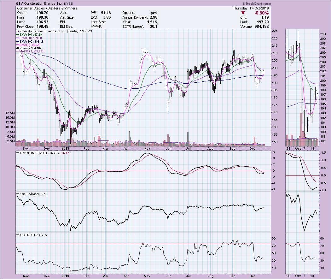This screenshot has width=331, height=279.
Task: Select the 203 label on the zoomed chart axis
Action: click(x=323, y=67)
